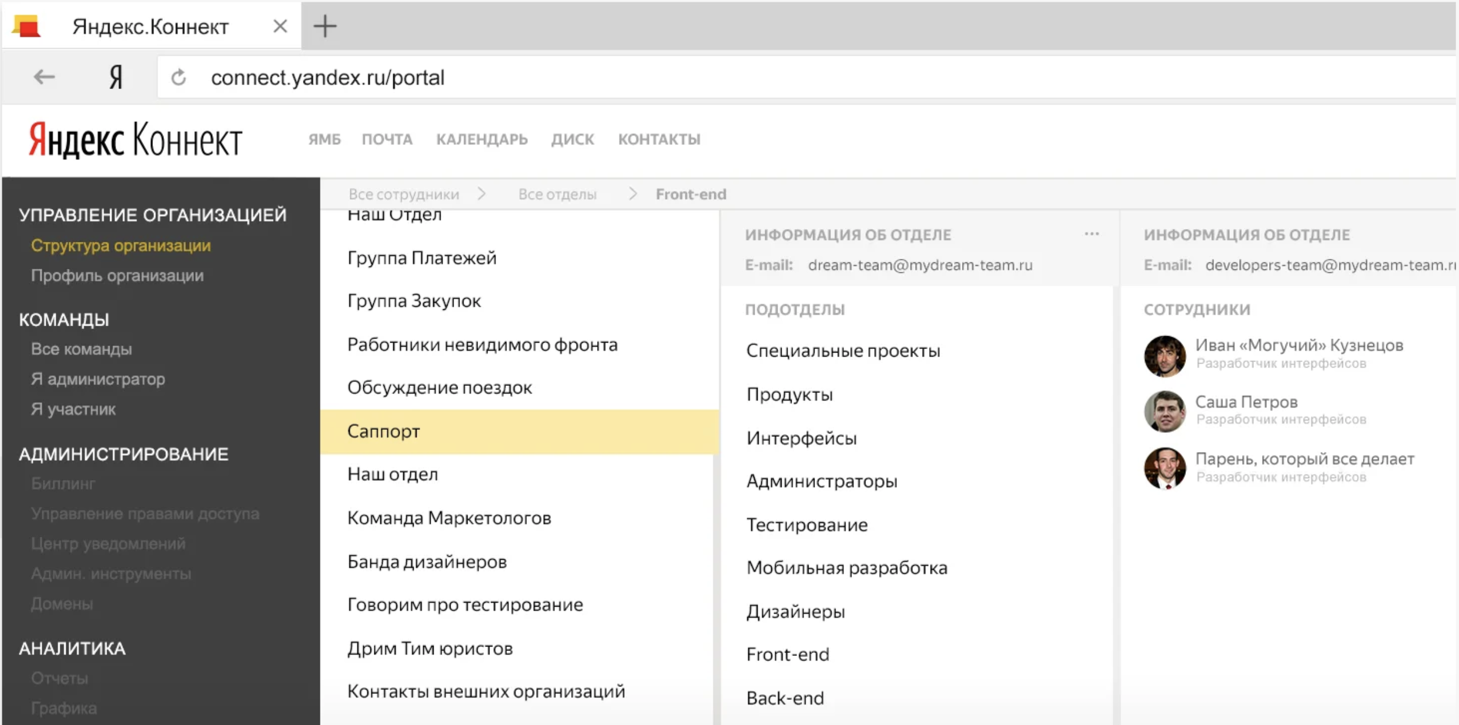Click the chevron after Все сотрудники
Image resolution: width=1459 pixels, height=725 pixels.
point(482,194)
